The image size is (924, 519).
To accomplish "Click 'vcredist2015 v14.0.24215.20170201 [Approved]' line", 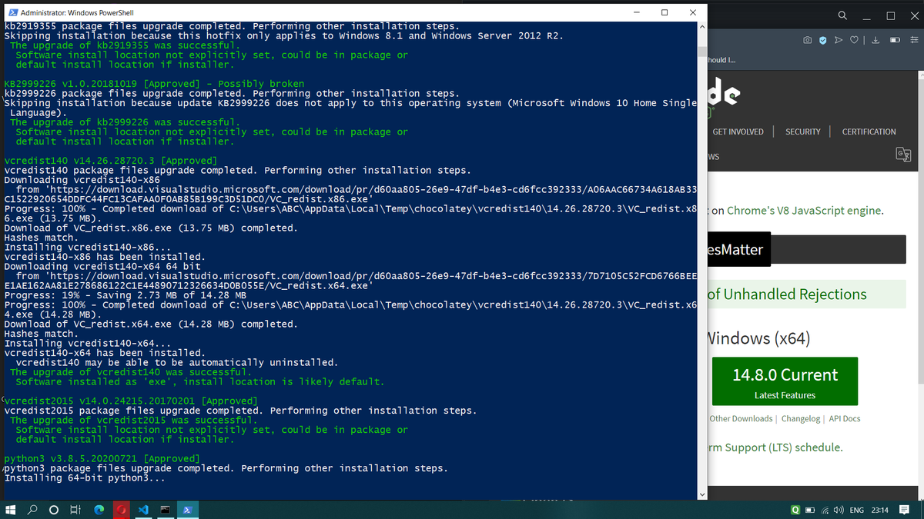I will (x=131, y=401).
